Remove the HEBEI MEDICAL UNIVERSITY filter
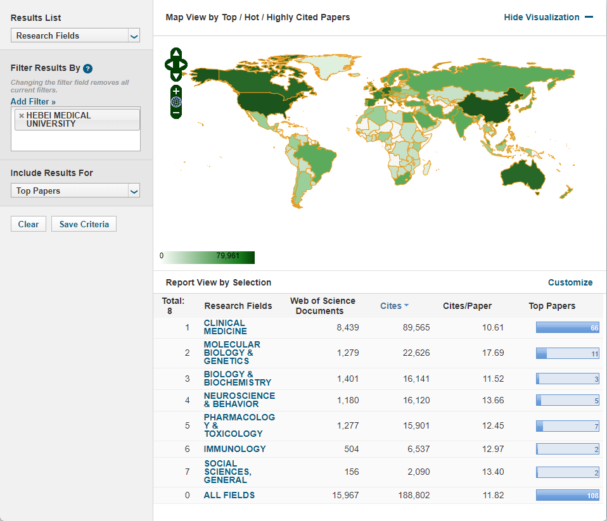This screenshot has height=521, width=607. click(x=22, y=116)
